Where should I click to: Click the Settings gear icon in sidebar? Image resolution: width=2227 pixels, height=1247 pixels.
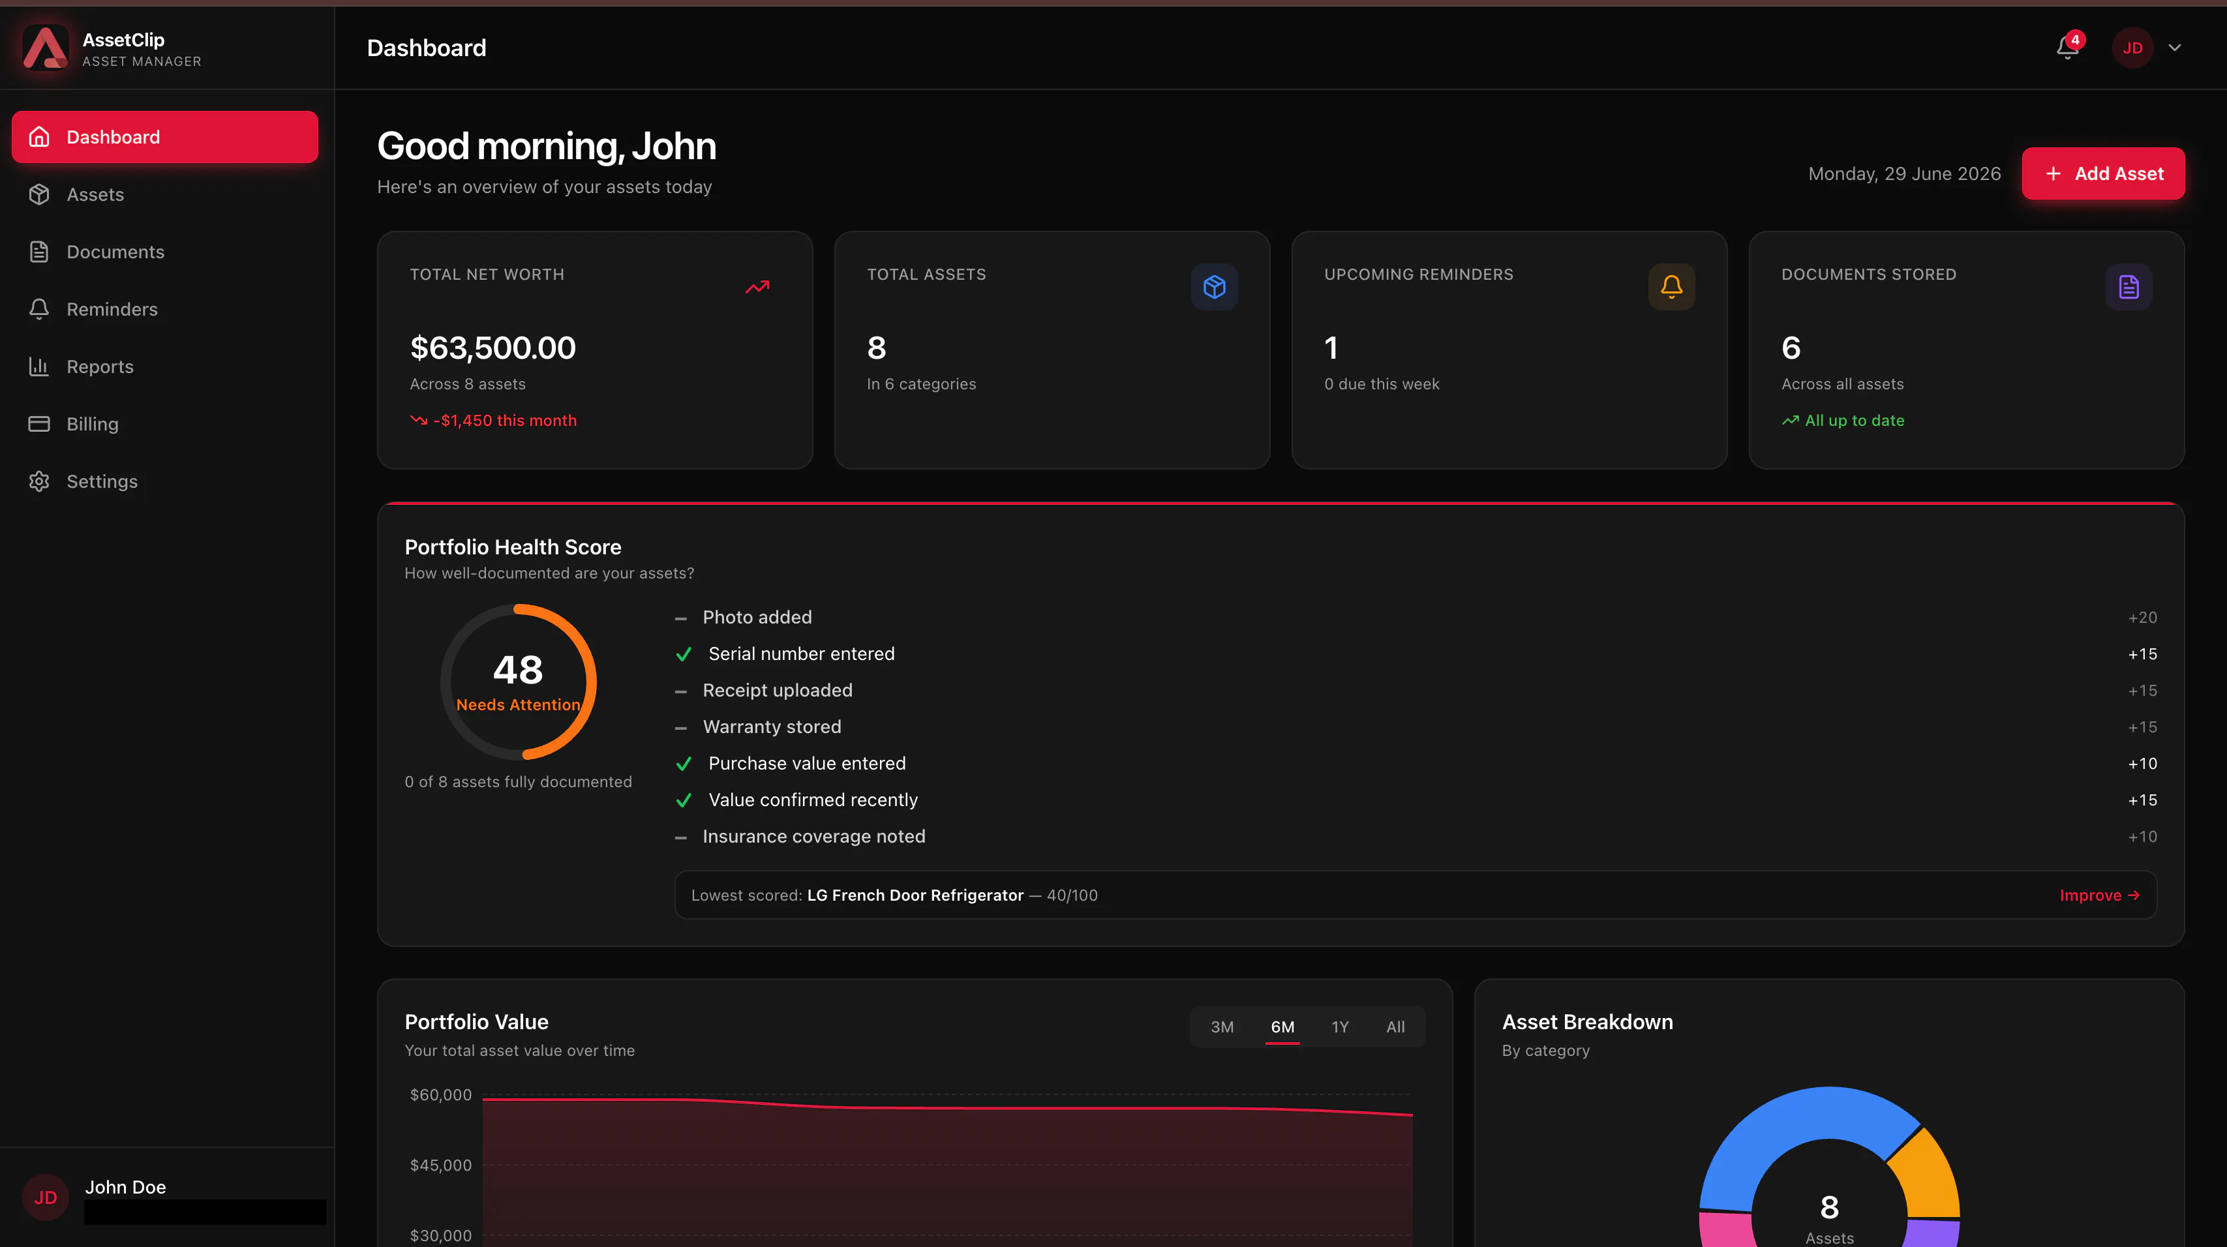tap(39, 481)
